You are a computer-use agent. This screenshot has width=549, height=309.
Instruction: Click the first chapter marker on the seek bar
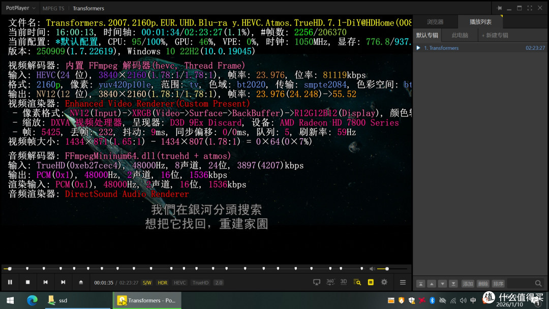[27, 268]
